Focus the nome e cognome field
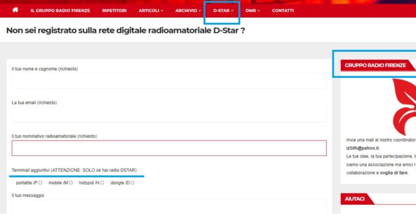This screenshot has width=416, height=214. (169, 81)
